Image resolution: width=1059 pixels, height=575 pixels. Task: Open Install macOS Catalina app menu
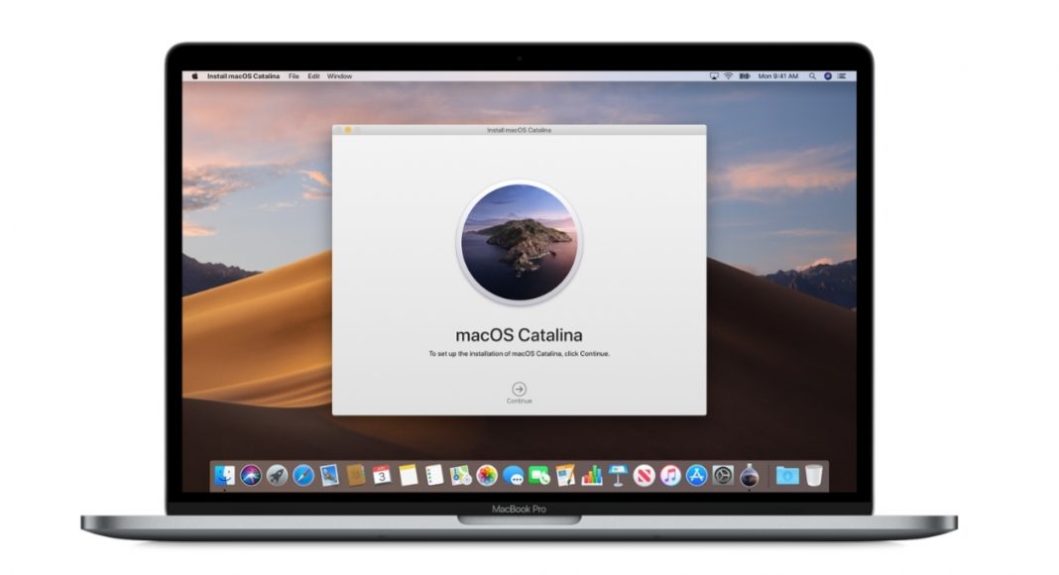point(243,76)
